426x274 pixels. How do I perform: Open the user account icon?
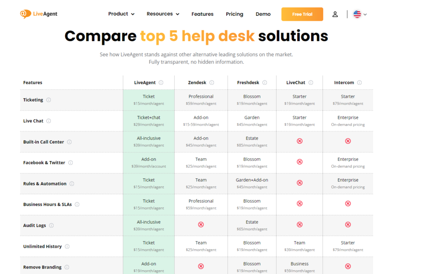coord(335,14)
